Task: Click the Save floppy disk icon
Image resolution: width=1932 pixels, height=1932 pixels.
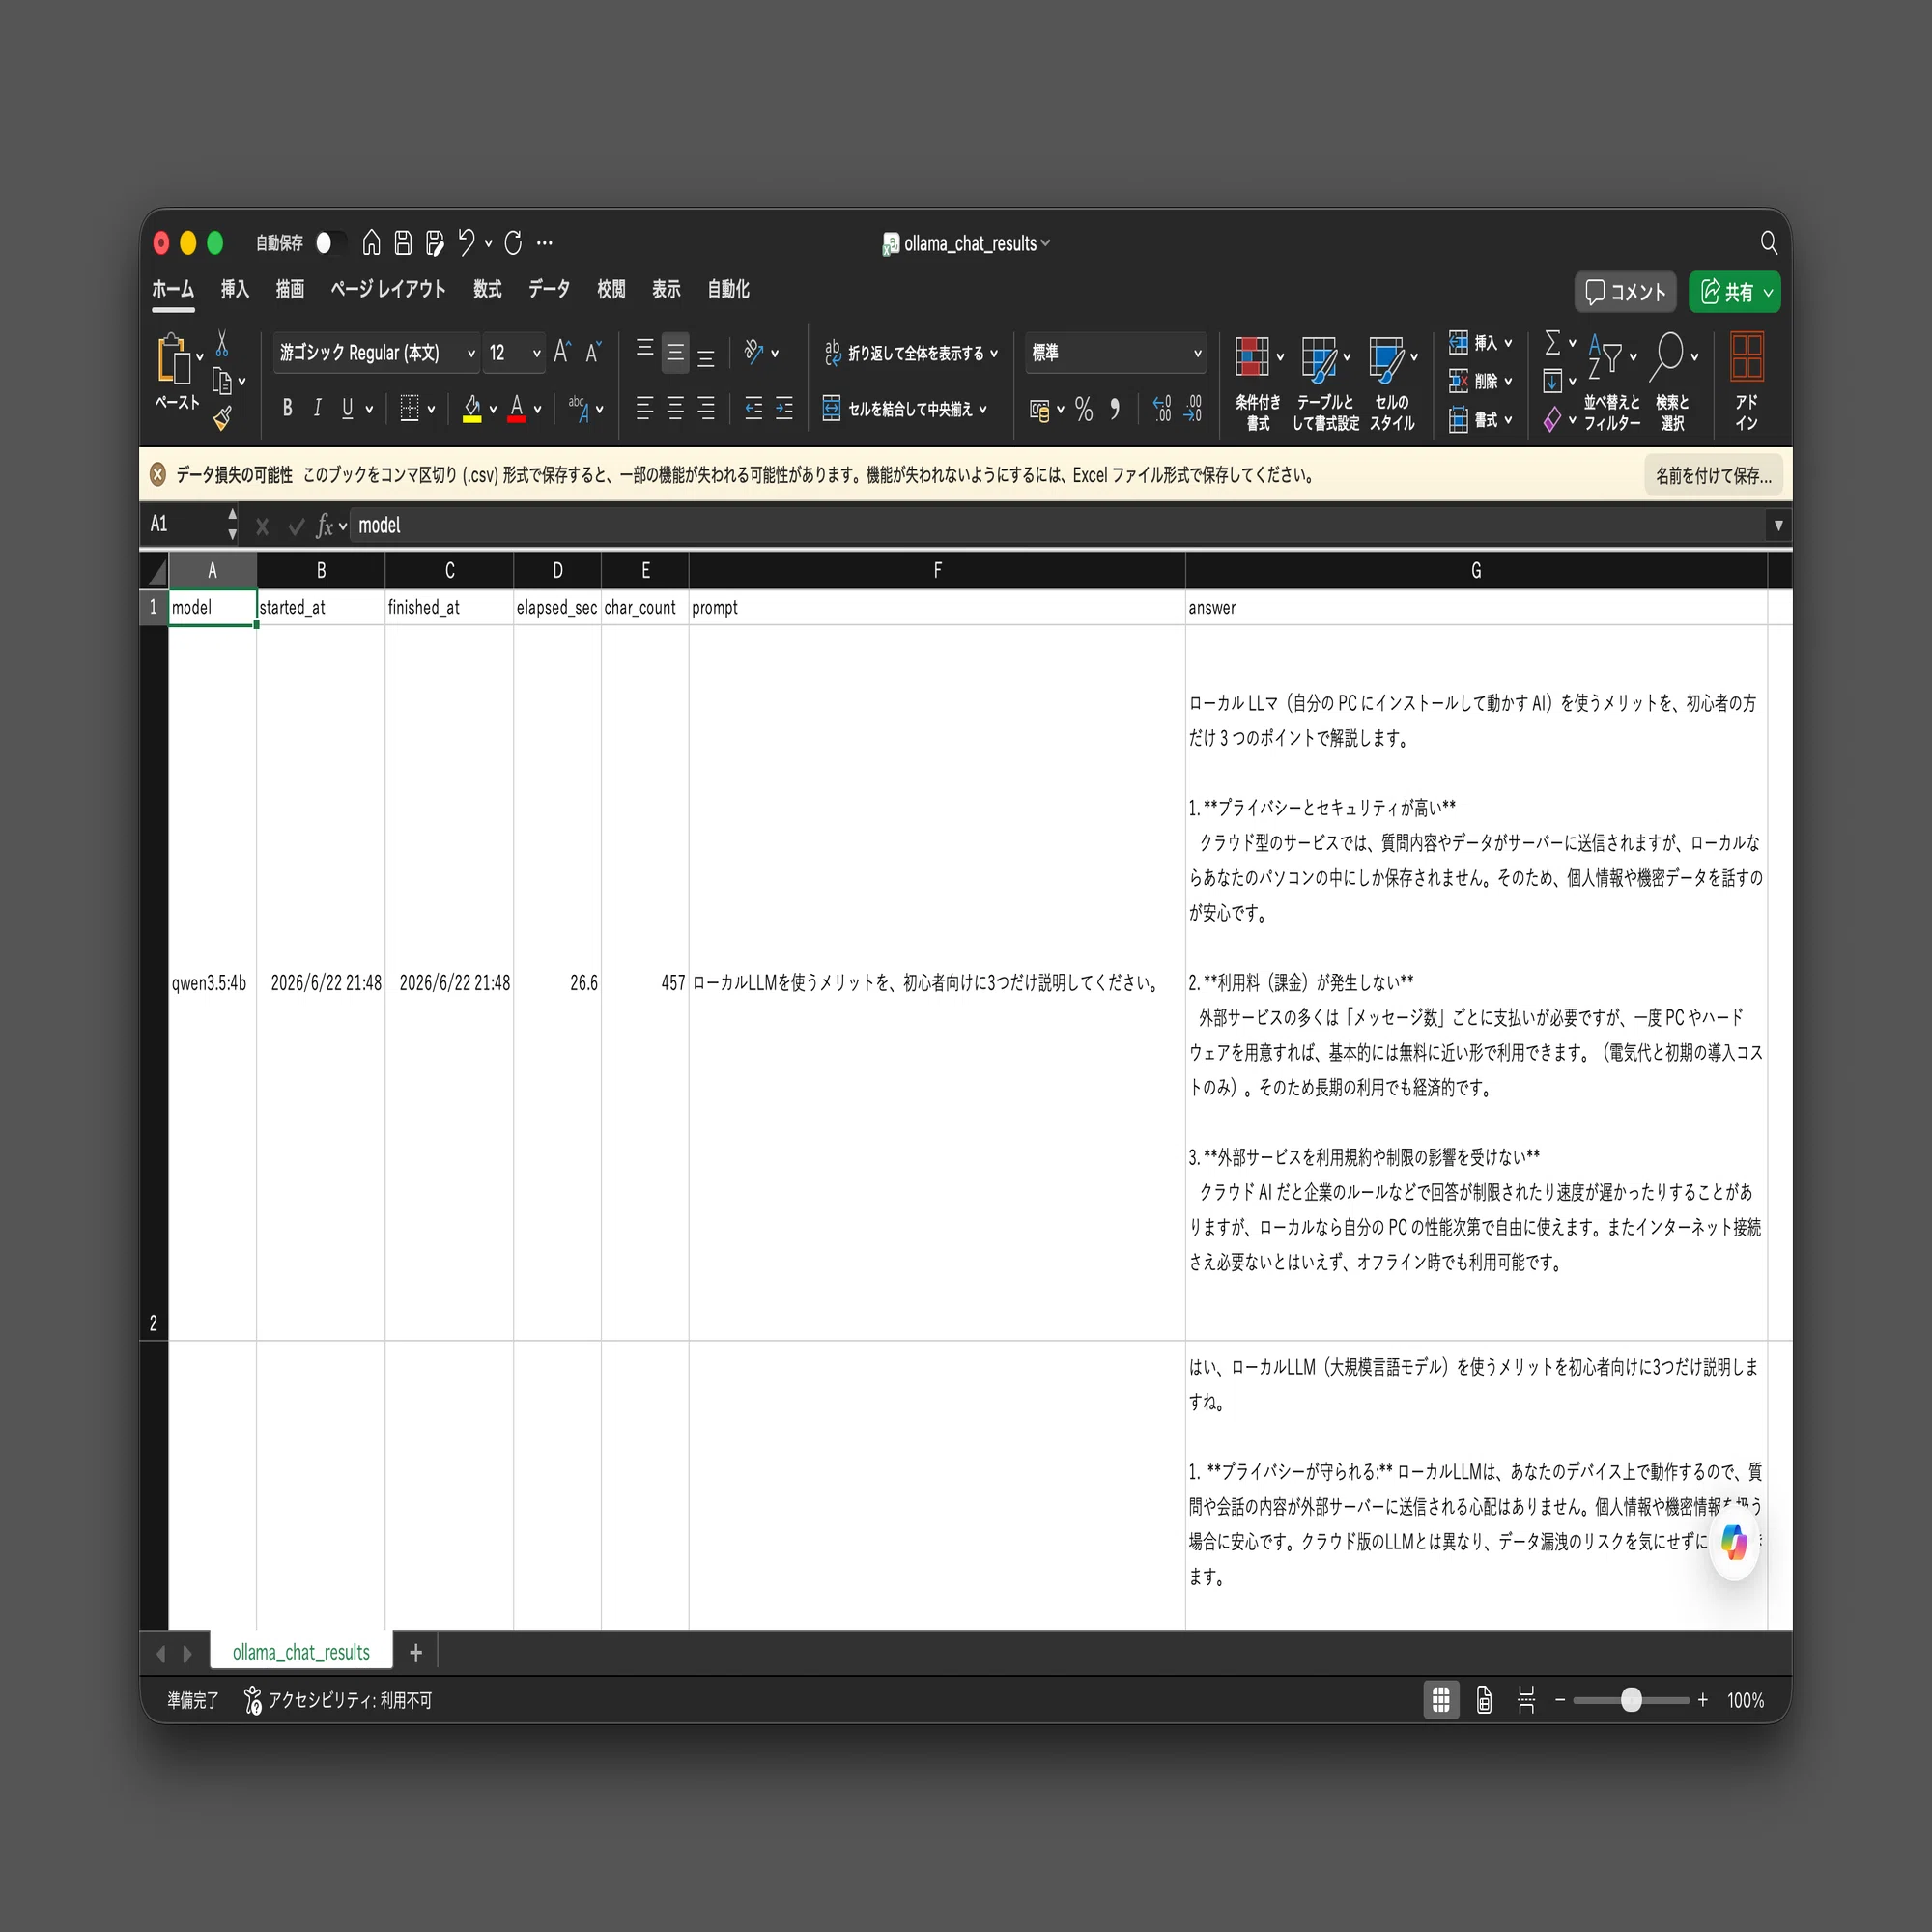Action: coord(403,243)
